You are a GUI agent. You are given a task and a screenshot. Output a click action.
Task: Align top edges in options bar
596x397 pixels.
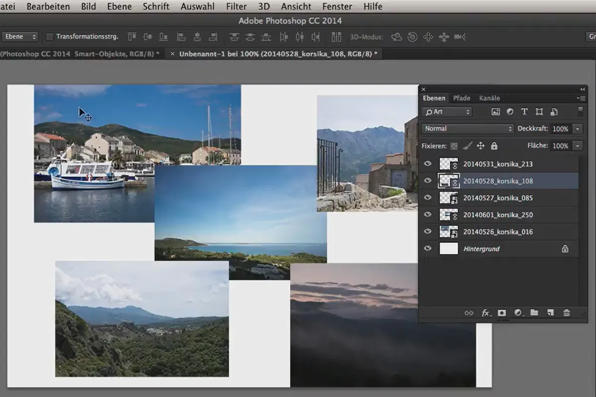(x=132, y=37)
